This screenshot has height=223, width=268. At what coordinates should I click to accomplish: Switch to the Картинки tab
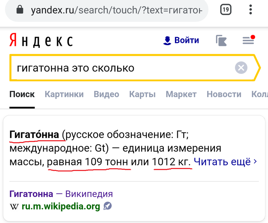pos(64,94)
